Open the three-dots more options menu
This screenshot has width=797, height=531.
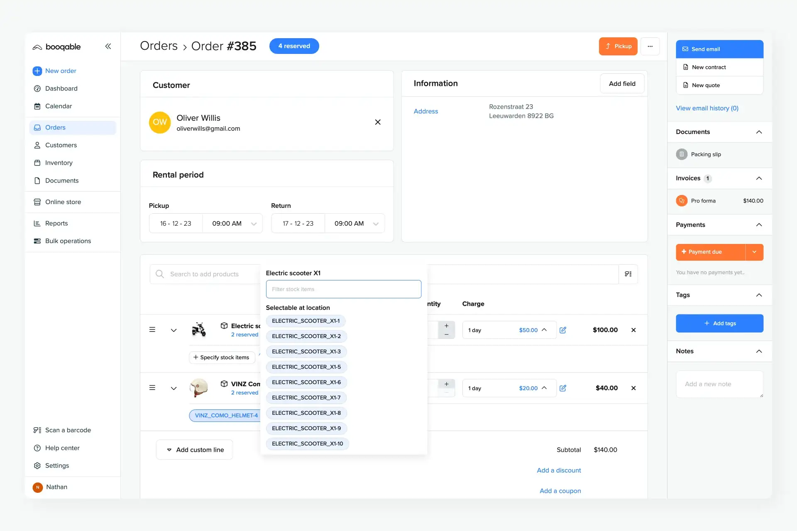click(x=650, y=46)
